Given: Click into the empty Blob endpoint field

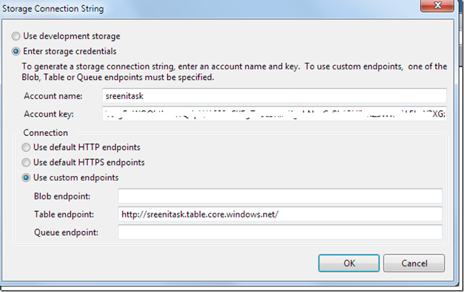Looking at the screenshot, I should pyautogui.click(x=280, y=196).
